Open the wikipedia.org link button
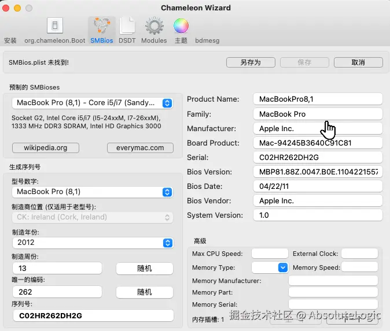 click(x=46, y=148)
